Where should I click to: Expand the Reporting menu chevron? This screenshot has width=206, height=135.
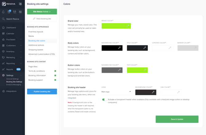tap(21, 64)
